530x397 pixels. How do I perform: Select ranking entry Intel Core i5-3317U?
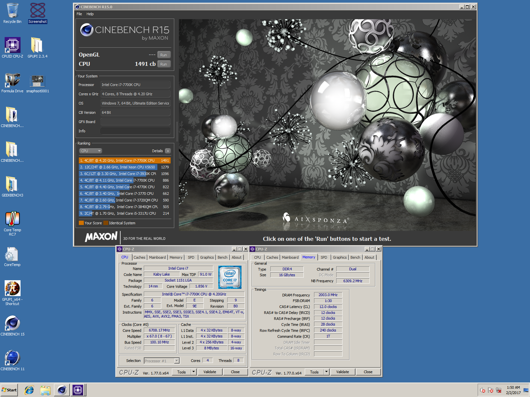tap(125, 213)
